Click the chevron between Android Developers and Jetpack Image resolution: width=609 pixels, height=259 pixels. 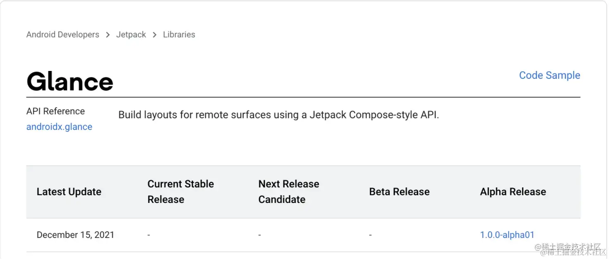[x=107, y=35]
